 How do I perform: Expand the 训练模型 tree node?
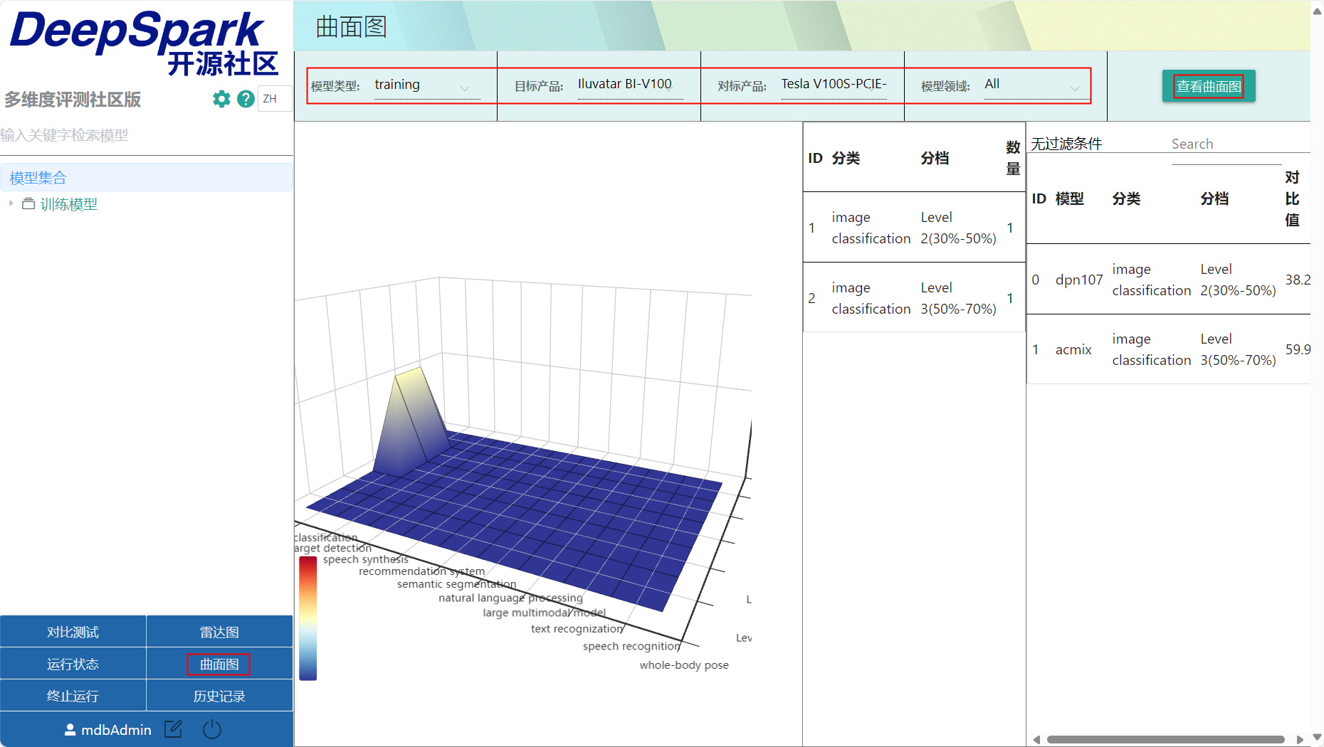click(11, 203)
